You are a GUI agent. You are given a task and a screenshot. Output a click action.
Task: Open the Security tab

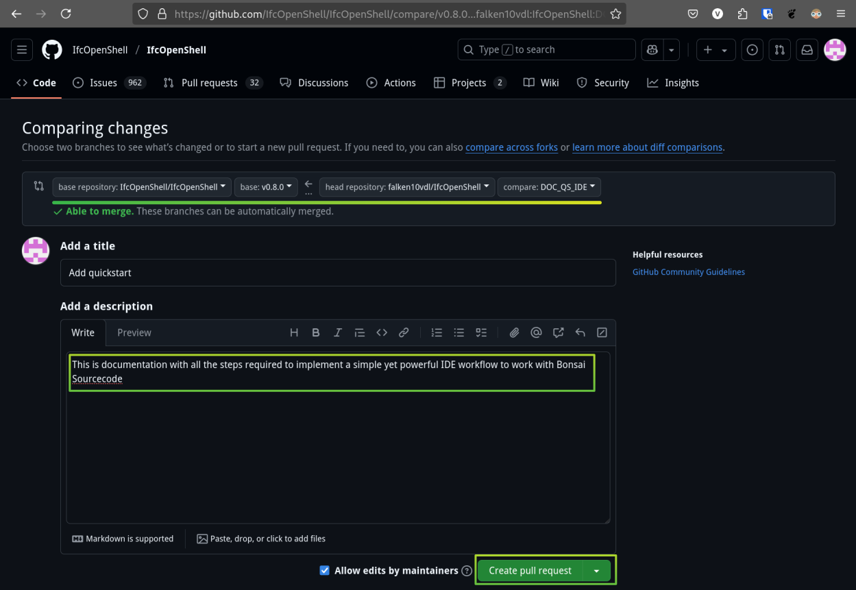[603, 83]
